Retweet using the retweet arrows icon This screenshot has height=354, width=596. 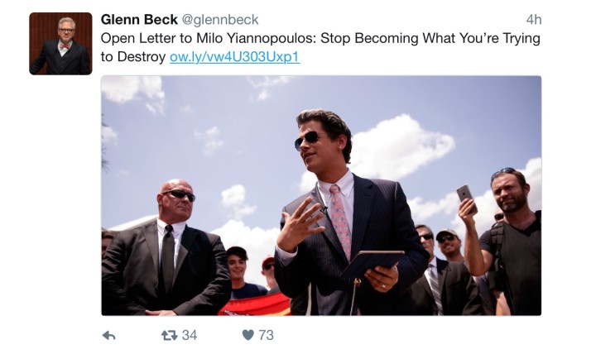(x=168, y=335)
